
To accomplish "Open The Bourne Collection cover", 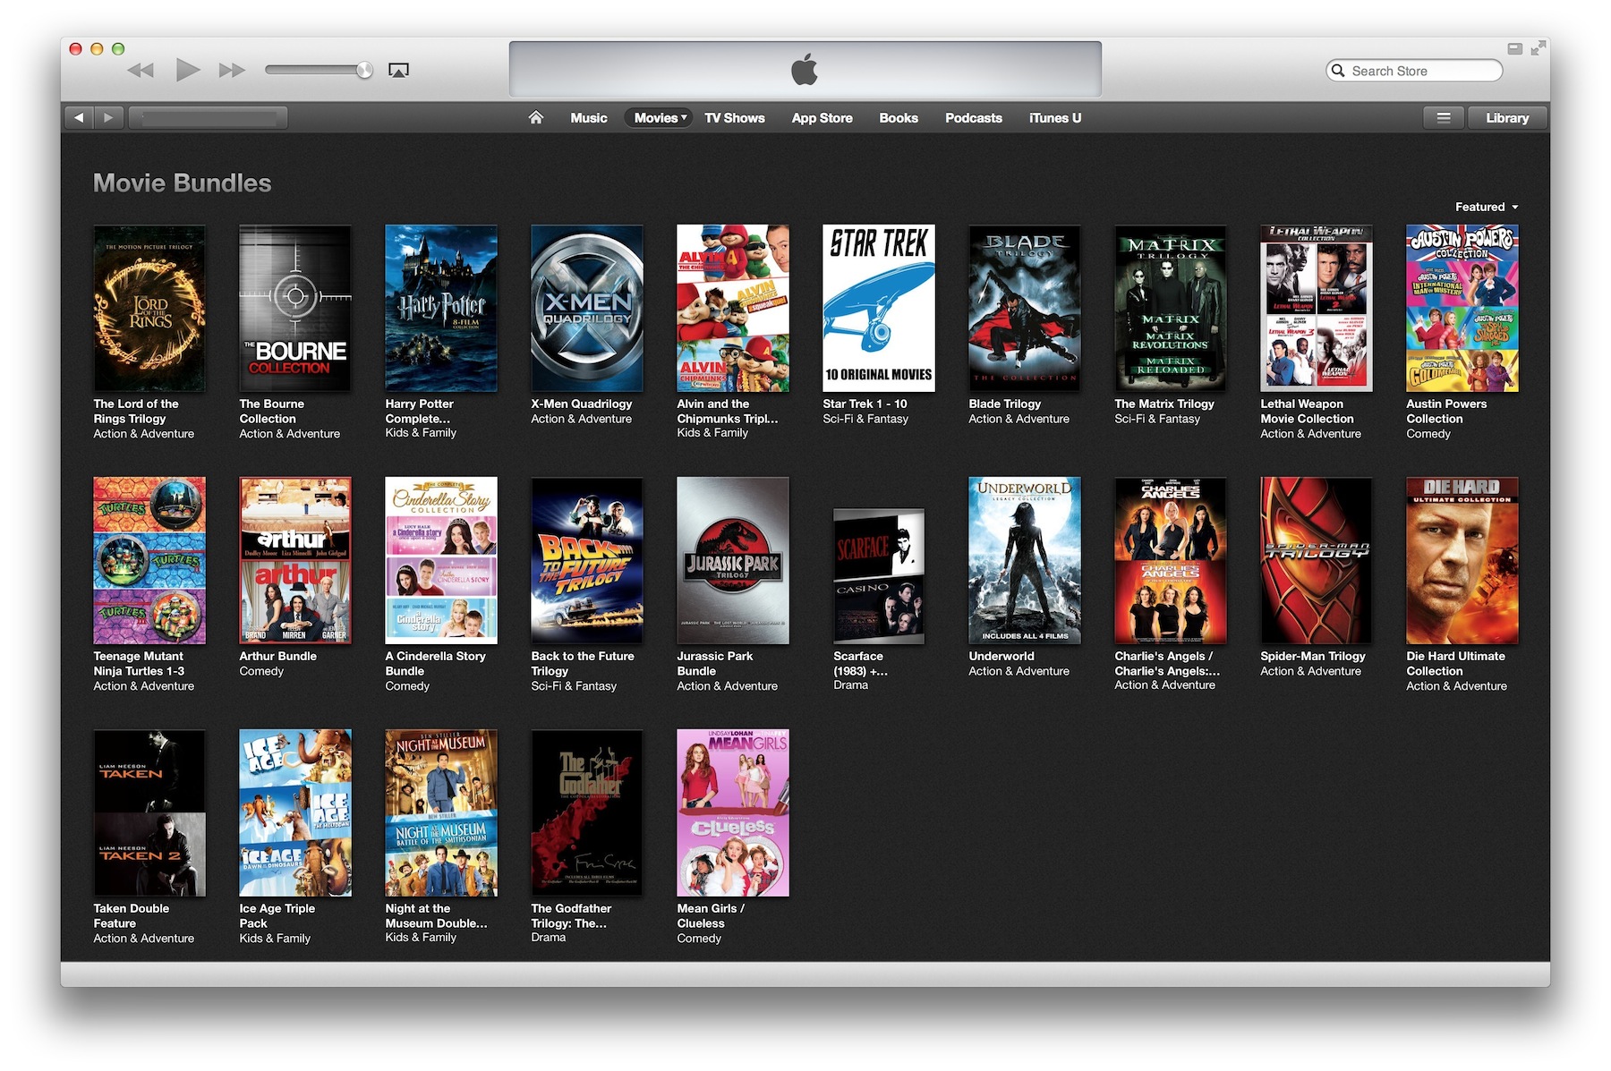I will 295,309.
